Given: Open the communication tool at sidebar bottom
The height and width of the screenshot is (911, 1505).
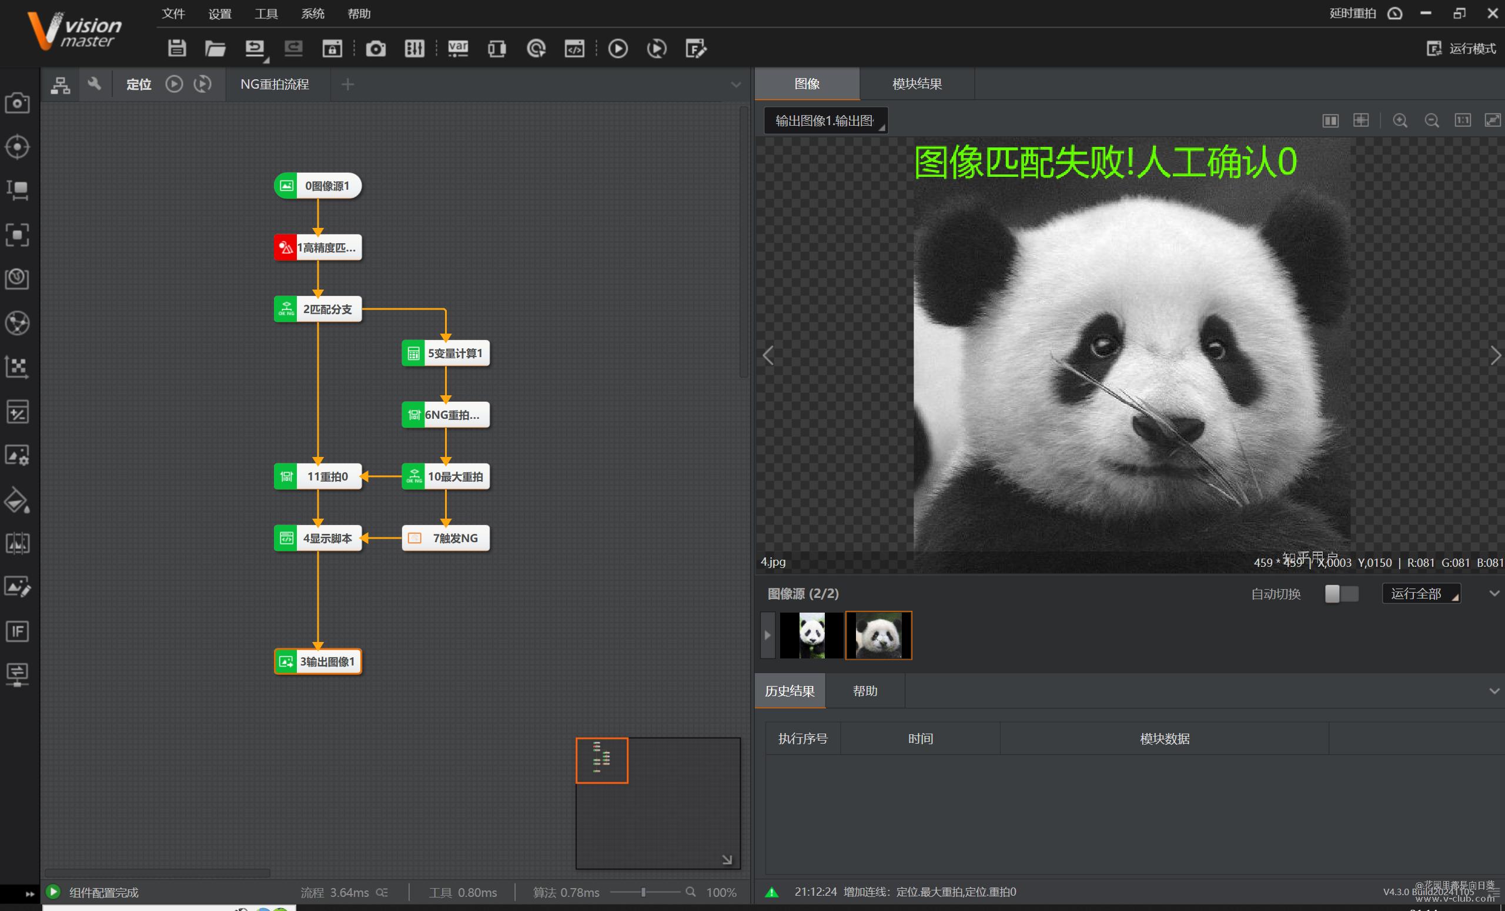Looking at the screenshot, I should tap(17, 675).
